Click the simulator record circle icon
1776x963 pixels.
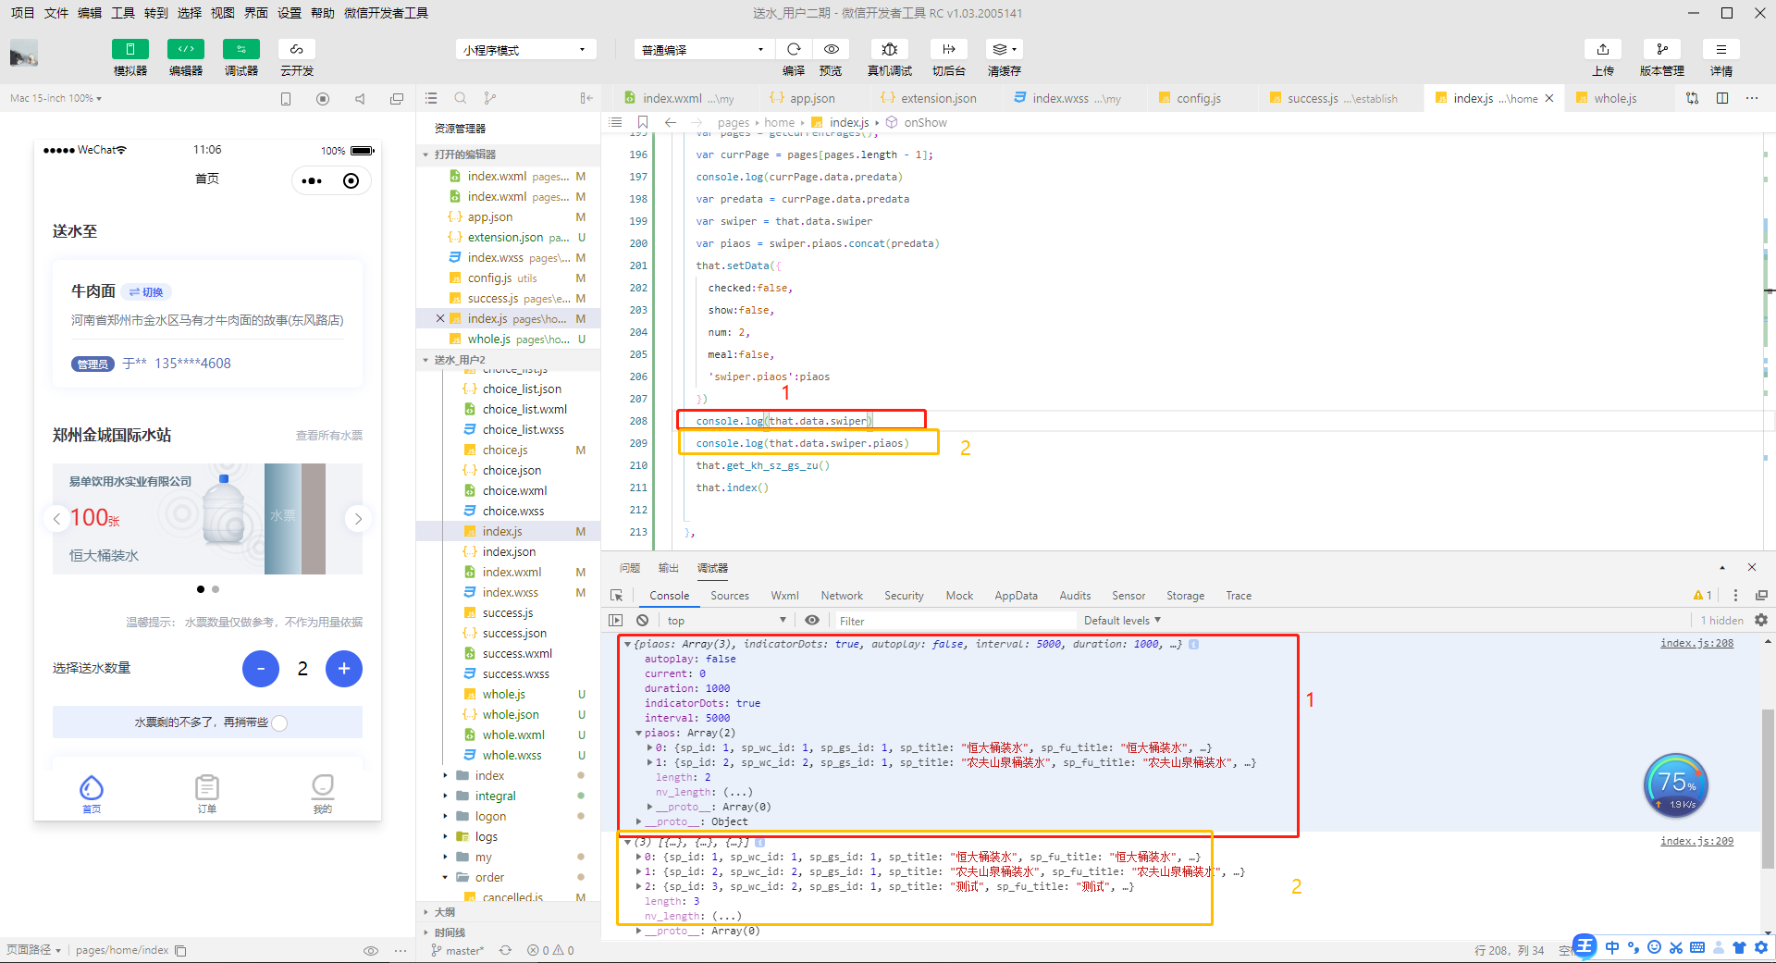click(323, 99)
